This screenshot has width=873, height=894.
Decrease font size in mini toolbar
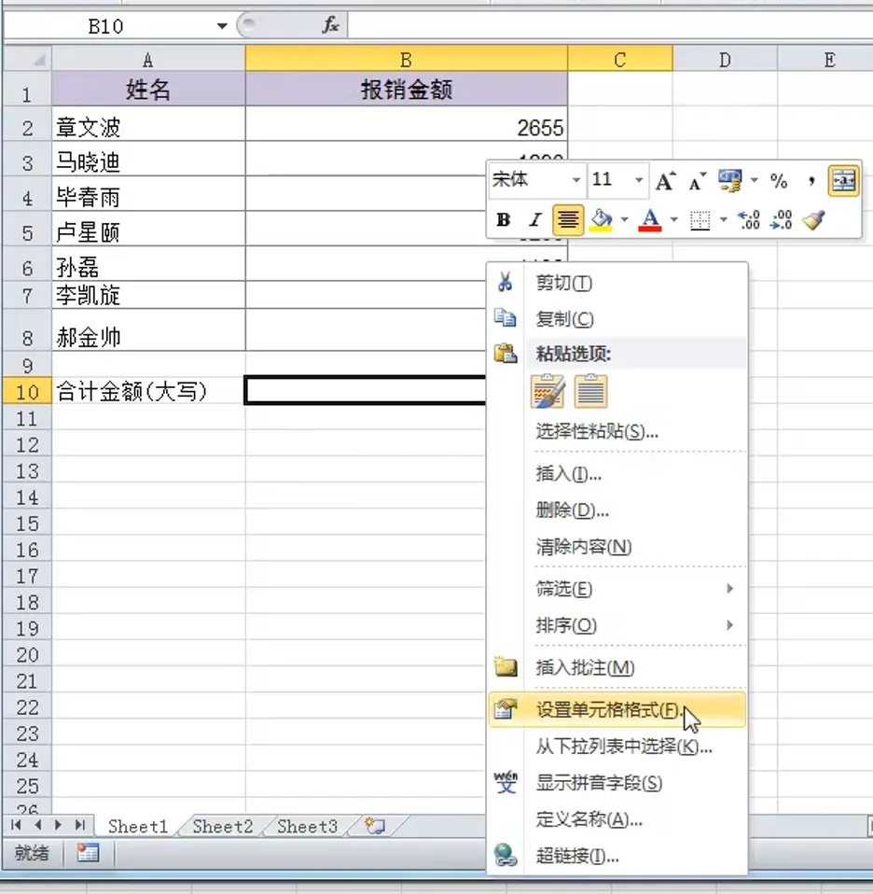coord(697,181)
